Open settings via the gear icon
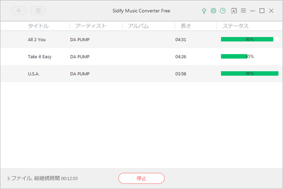The width and height of the screenshot is (283, 189). (214, 11)
